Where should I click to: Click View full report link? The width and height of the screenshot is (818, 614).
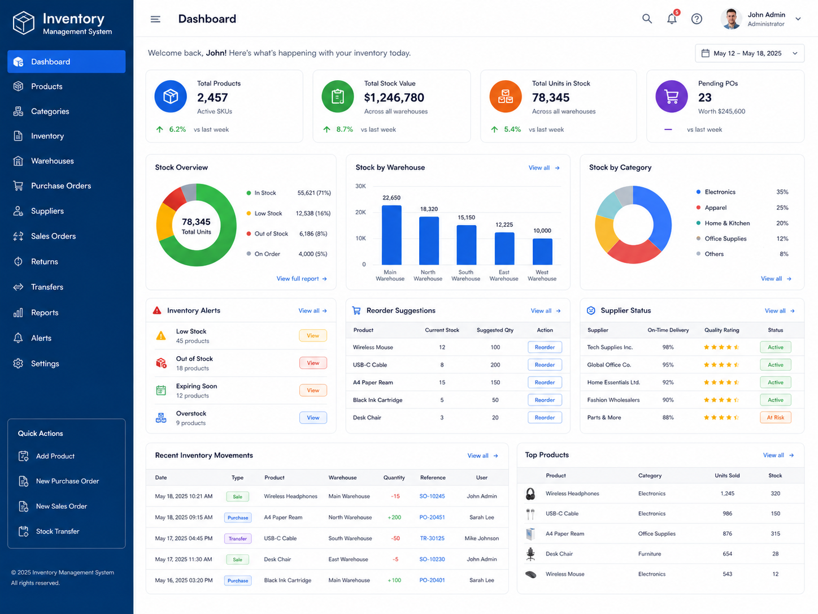(x=302, y=279)
